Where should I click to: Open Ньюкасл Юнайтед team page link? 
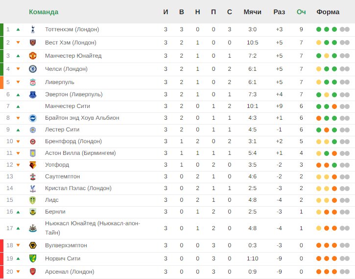(93, 228)
